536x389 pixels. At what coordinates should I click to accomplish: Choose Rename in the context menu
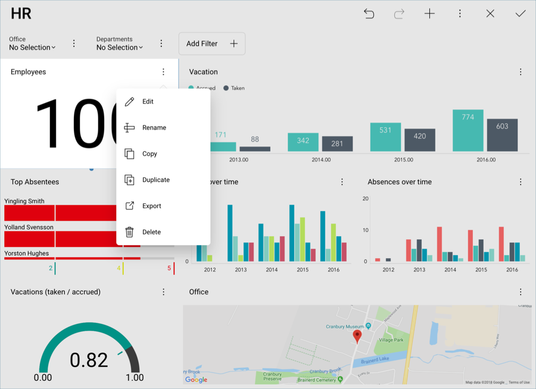click(154, 128)
